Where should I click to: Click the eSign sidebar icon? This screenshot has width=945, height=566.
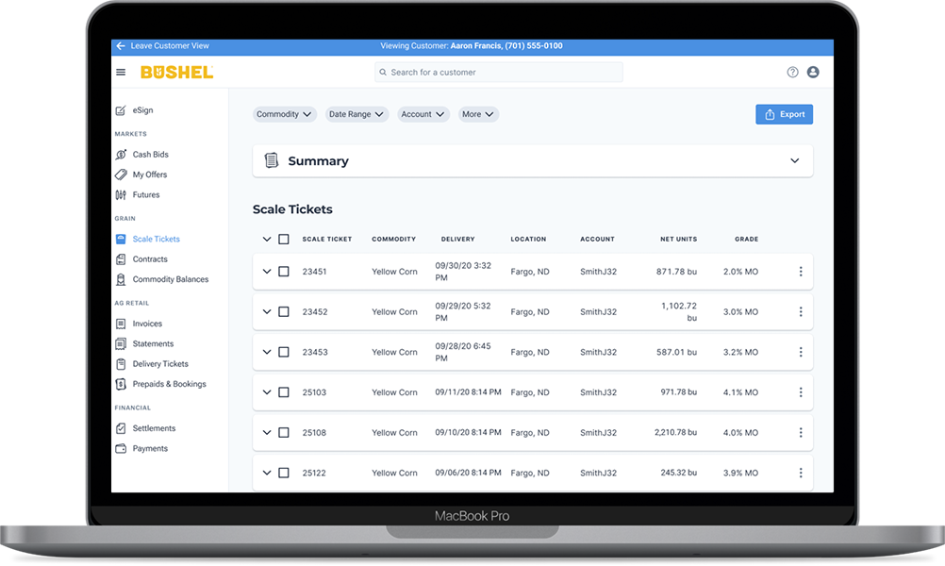[121, 110]
